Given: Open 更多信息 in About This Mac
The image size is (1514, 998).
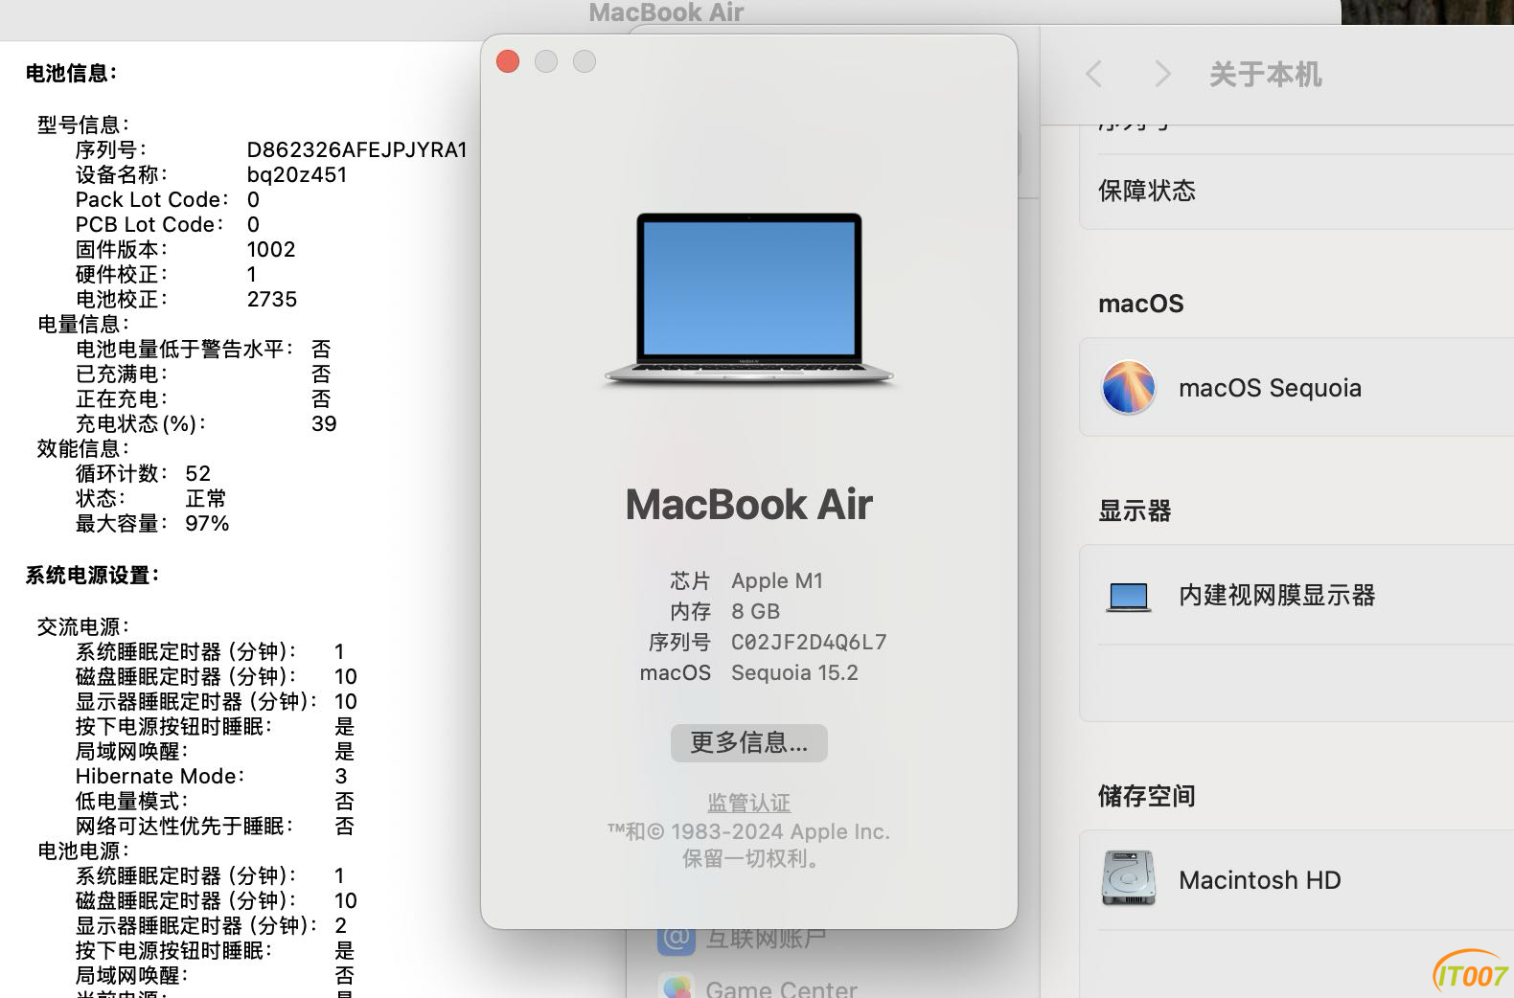Looking at the screenshot, I should click(x=748, y=742).
